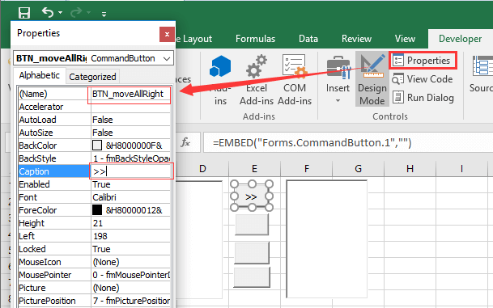
Task: Click the third blank command button
Action: coord(252,252)
